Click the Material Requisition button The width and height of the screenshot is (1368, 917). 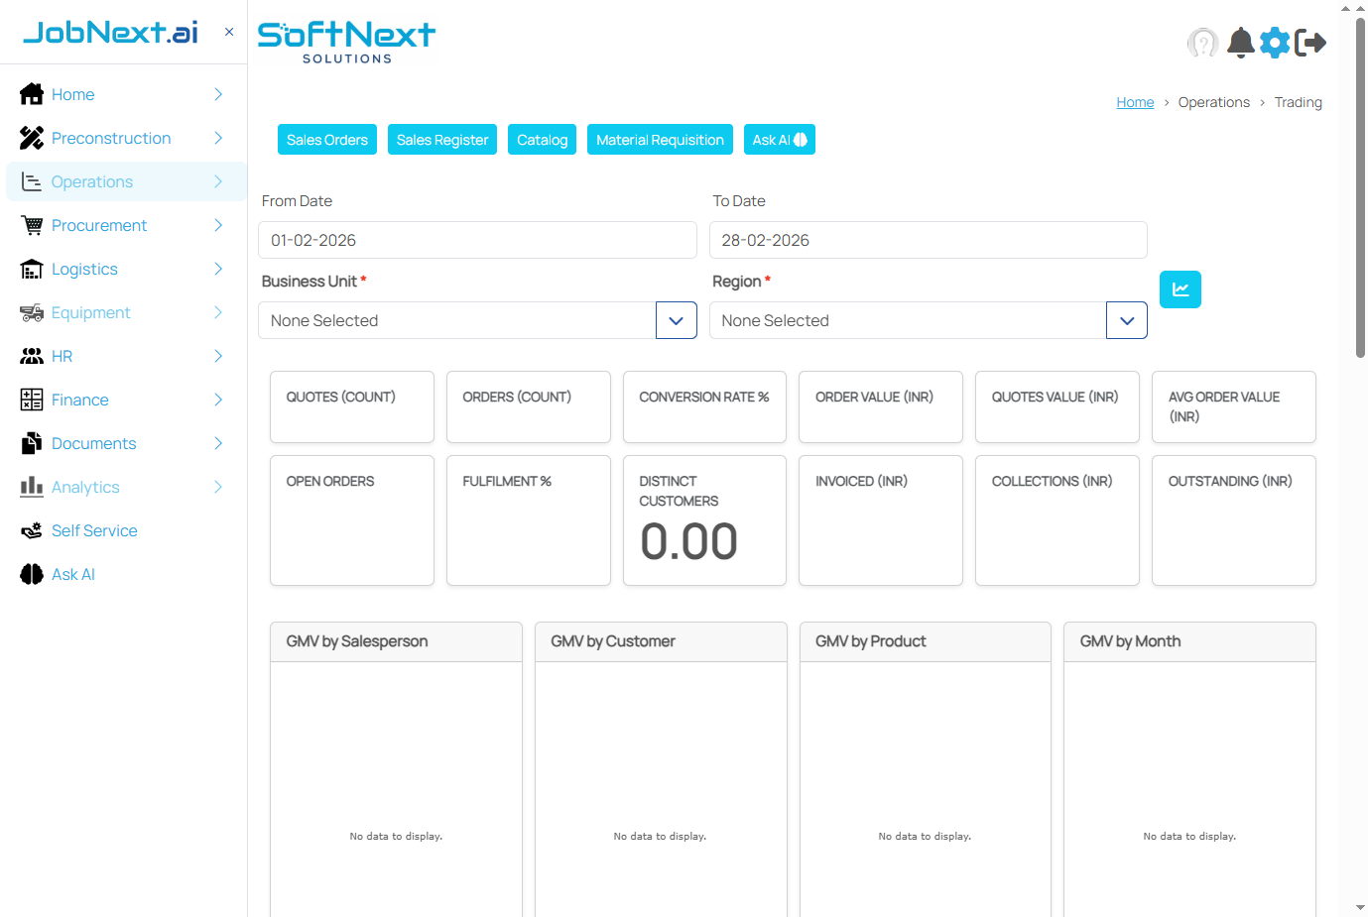click(659, 140)
